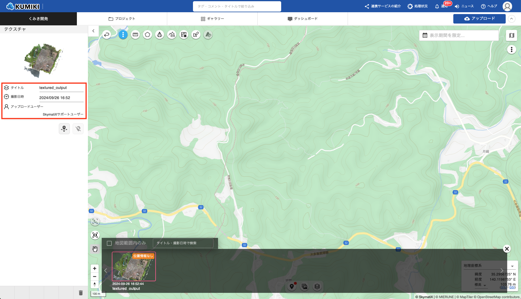Select the pentagon area measurement tool
The image size is (521, 299).
pyautogui.click(x=148, y=35)
